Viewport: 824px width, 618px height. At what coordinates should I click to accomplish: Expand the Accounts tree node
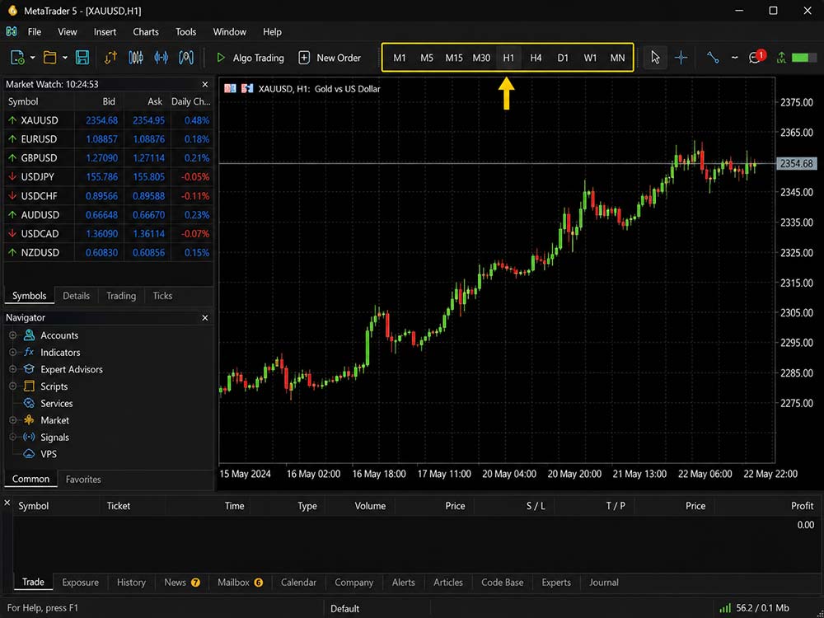[12, 335]
